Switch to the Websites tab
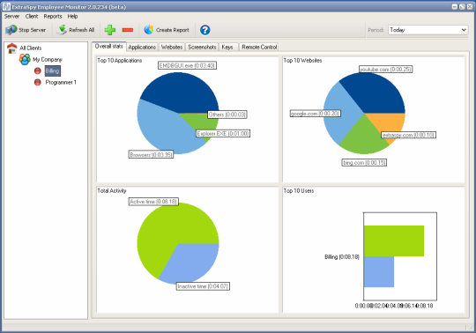 [172, 47]
